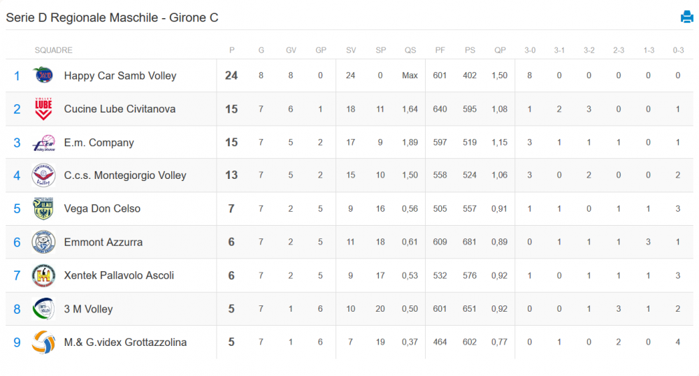This screenshot has width=699, height=376.
Task: Click the 3-0 results column header
Action: 530,50
